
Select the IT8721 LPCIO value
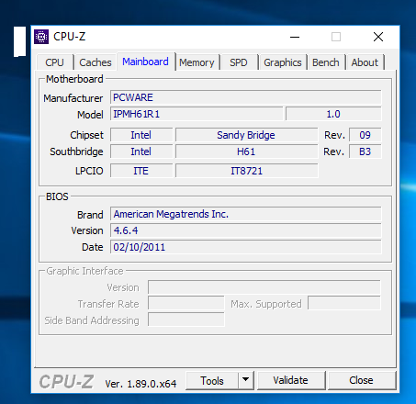tap(246, 171)
